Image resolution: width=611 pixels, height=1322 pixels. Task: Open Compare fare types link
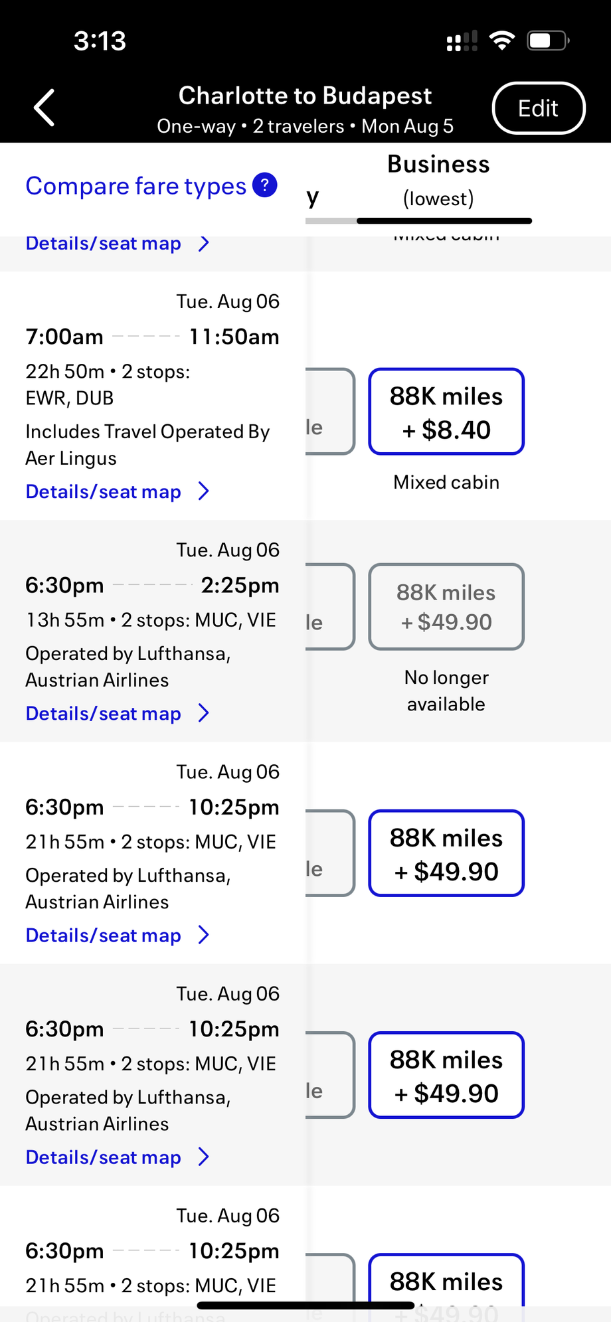pos(136,186)
